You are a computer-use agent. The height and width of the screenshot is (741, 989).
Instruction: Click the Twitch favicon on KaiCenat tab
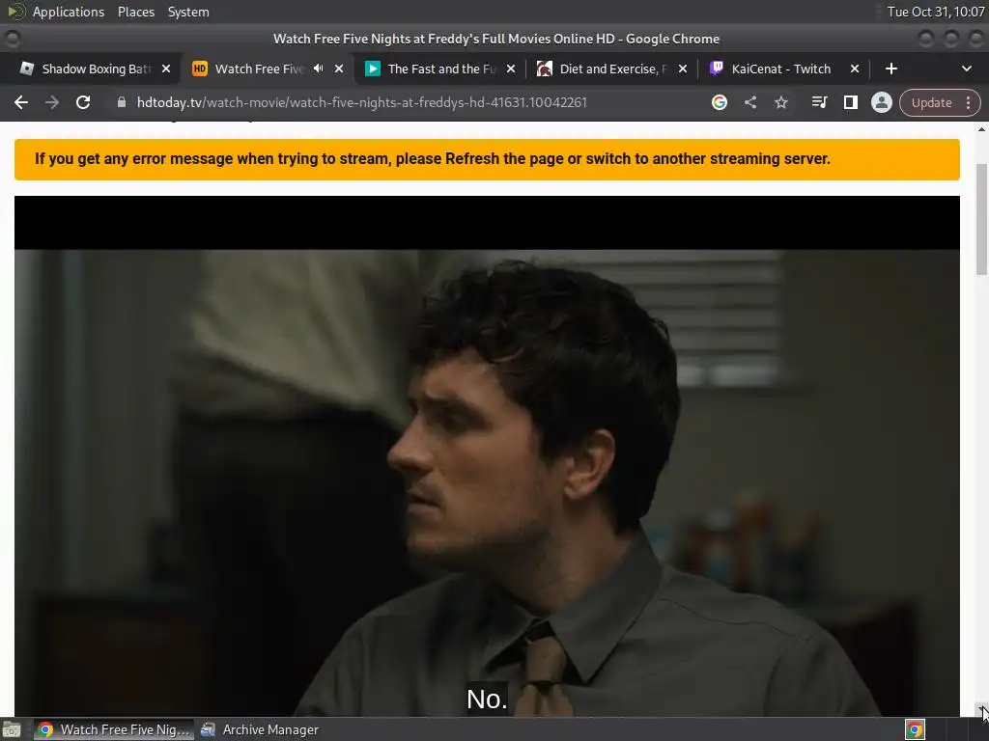(x=716, y=69)
